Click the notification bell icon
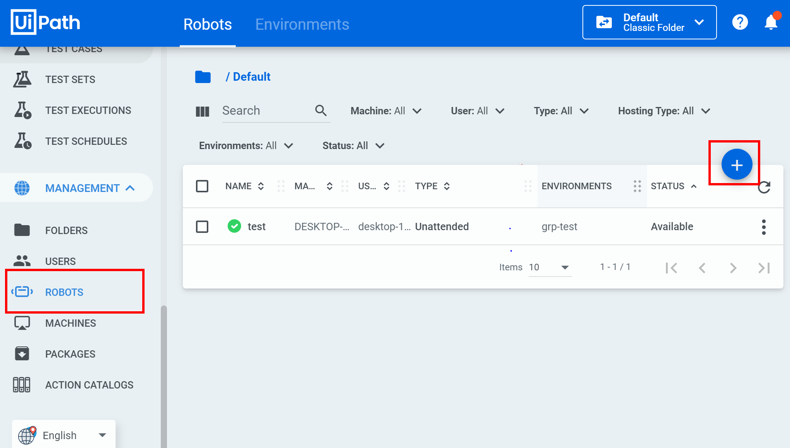Screen dimensions: 790x448 click(771, 22)
